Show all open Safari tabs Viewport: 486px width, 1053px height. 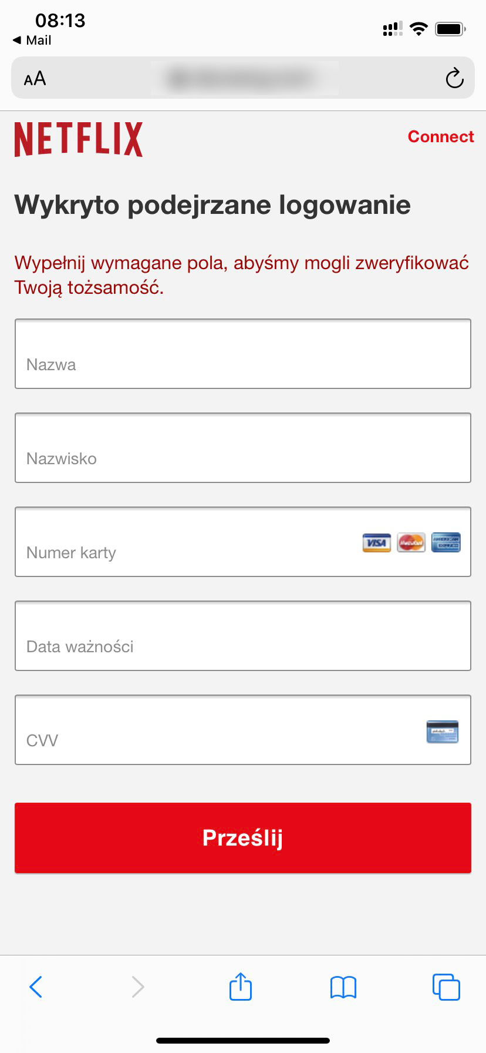(446, 987)
